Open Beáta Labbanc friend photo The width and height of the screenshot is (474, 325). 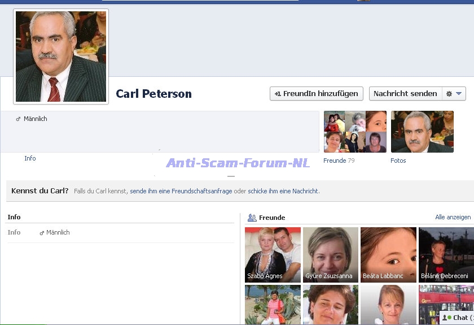click(388, 254)
